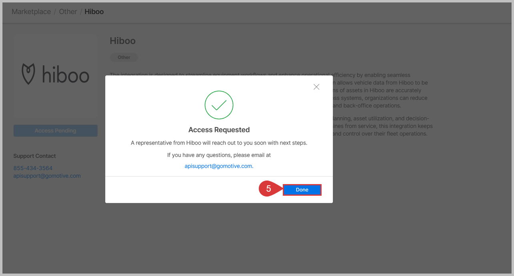
Task: Click the green checkmark success icon
Action: point(219,105)
